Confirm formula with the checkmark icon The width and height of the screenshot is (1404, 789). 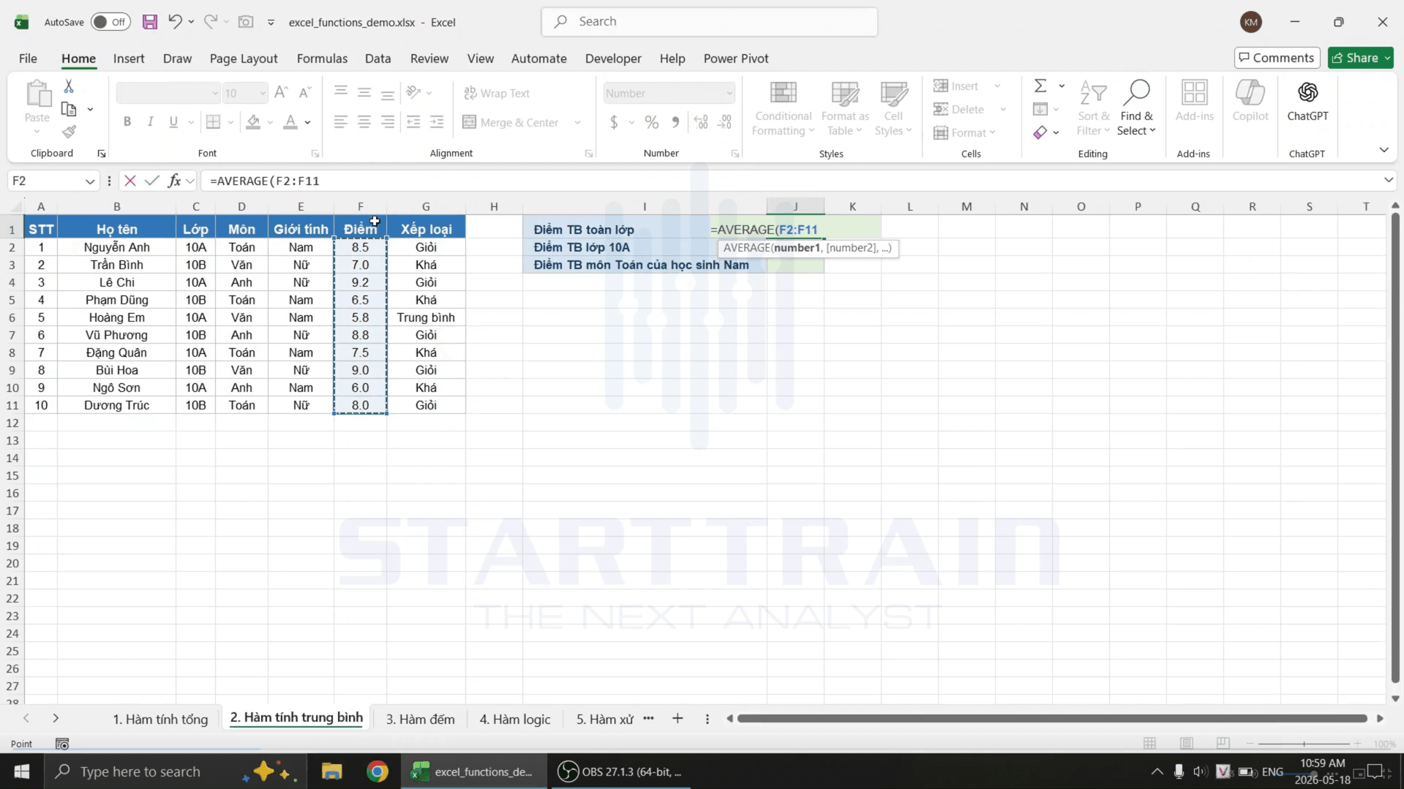coord(152,181)
